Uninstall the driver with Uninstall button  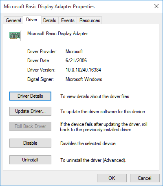[x=30, y=160]
